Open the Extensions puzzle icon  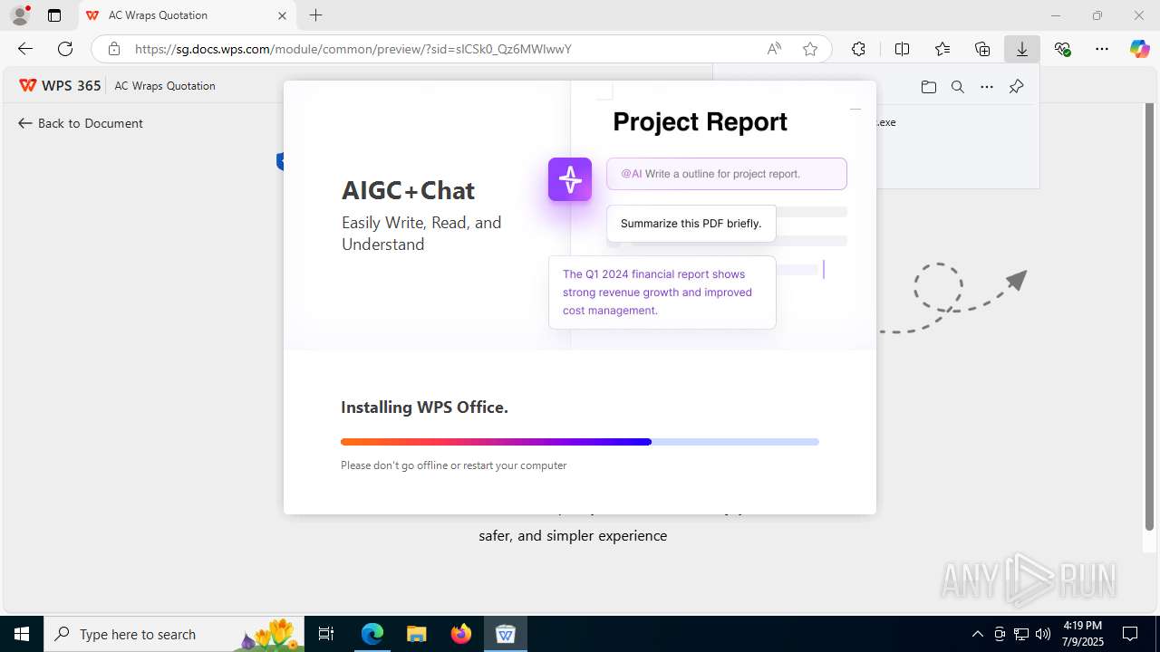858,49
